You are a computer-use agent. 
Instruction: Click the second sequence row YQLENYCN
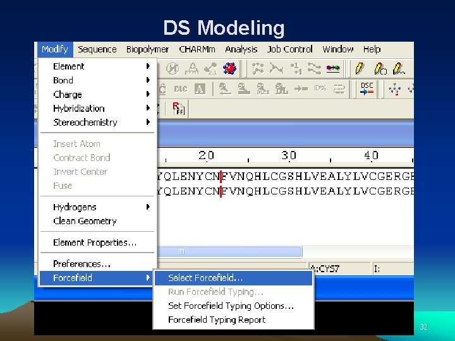pyautogui.click(x=286, y=191)
